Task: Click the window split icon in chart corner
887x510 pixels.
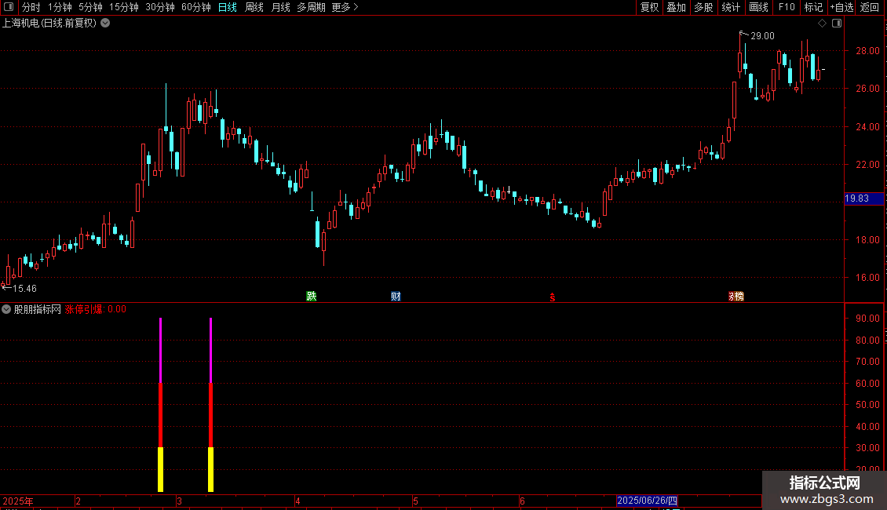Action: (837, 24)
